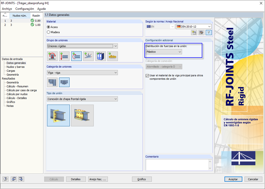Select Cálculo por caso de carga
The width and height of the screenshot is (265, 189).
(22, 90)
